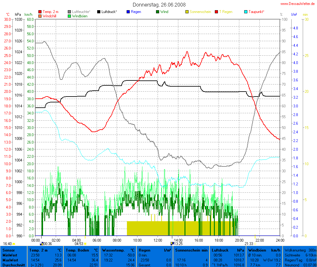317x267 pixels.
Task: Click the black Luftdruck legend square
Action: (99, 12)
